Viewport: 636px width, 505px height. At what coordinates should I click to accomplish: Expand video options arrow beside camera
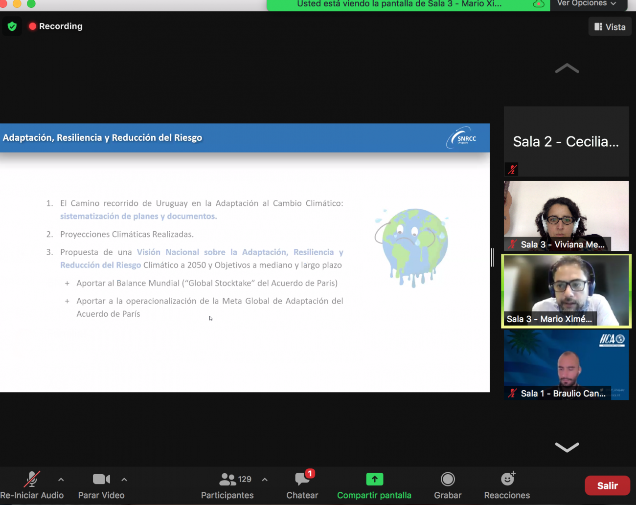click(x=124, y=480)
